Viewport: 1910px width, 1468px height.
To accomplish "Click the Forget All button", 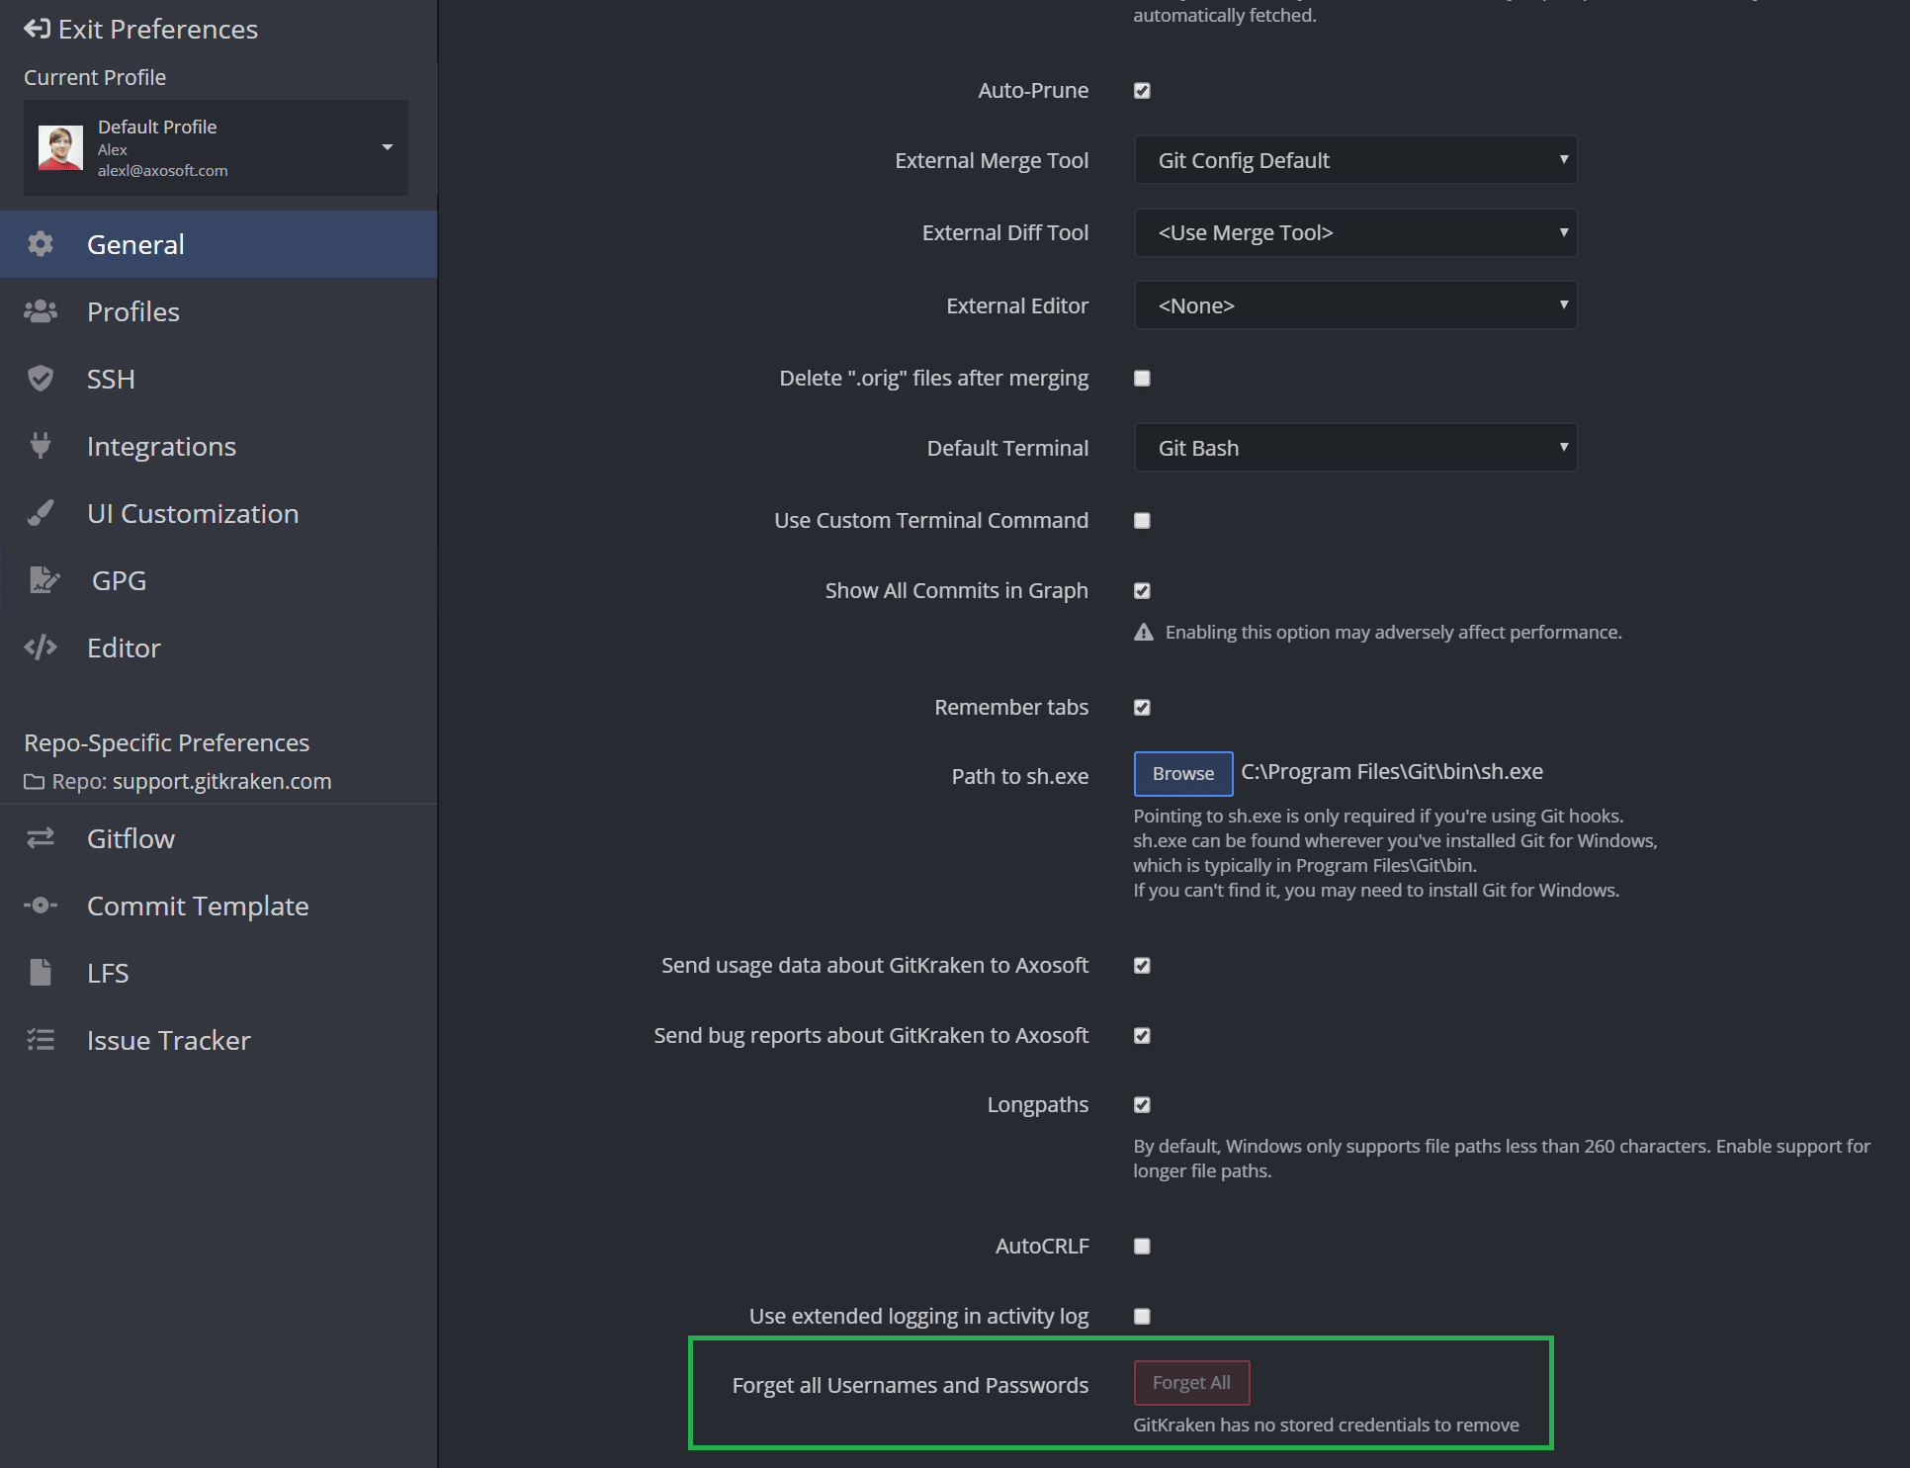I will [1191, 1382].
